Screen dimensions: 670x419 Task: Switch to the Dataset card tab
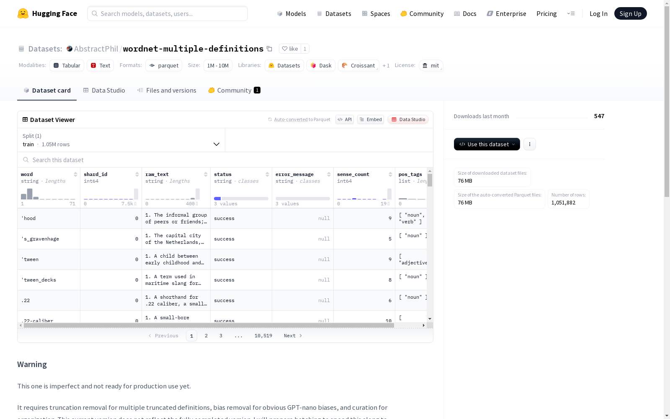coord(47,91)
